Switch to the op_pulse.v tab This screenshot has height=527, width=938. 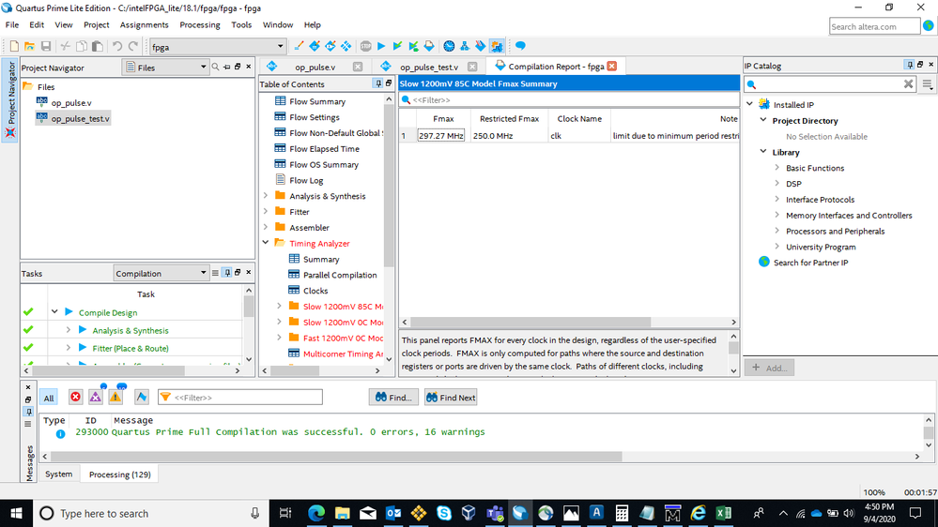pyautogui.click(x=315, y=67)
